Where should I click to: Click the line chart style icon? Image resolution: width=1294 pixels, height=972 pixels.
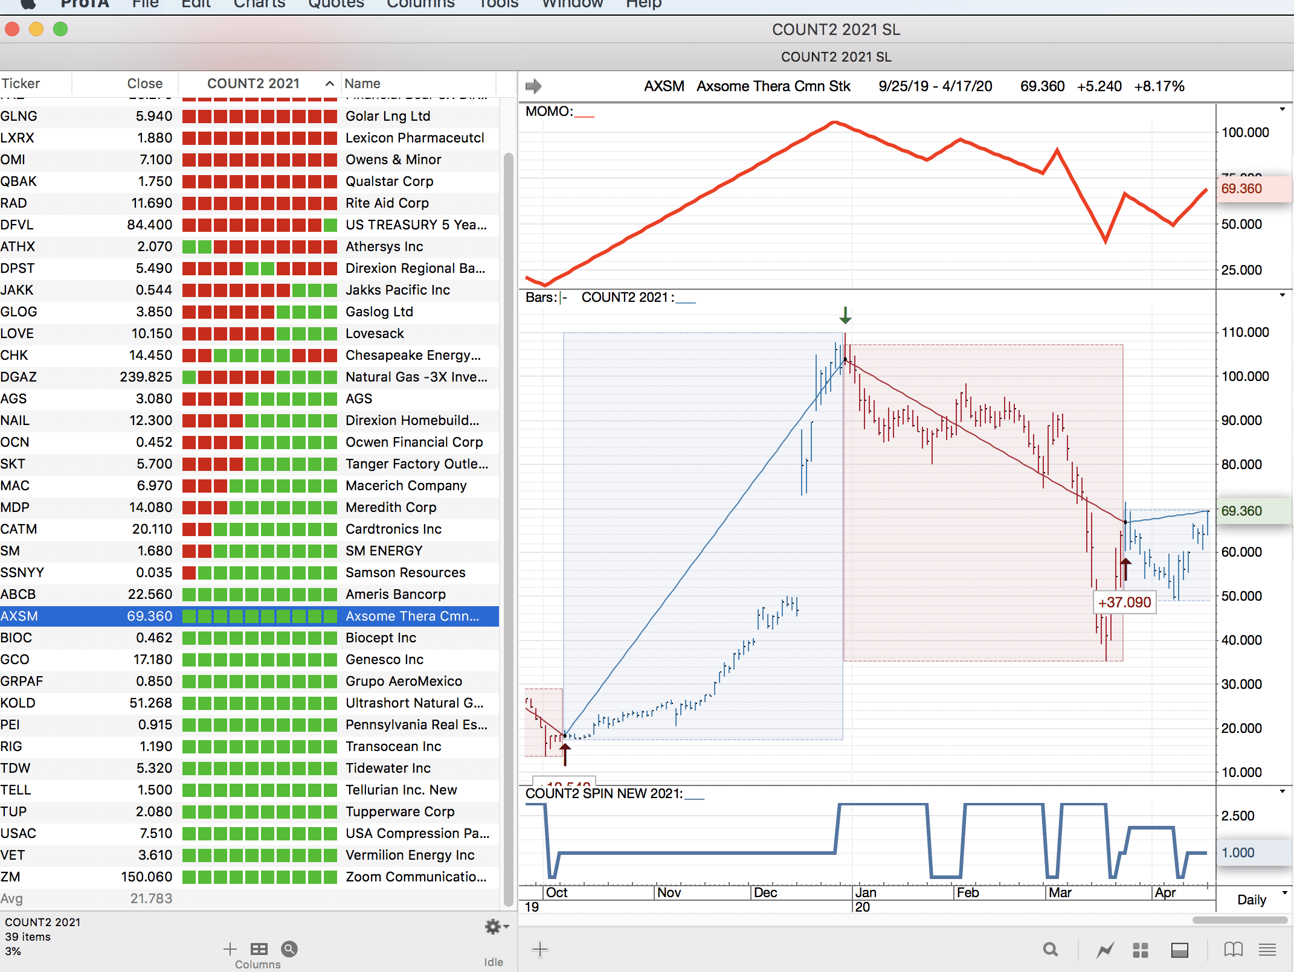(1105, 950)
